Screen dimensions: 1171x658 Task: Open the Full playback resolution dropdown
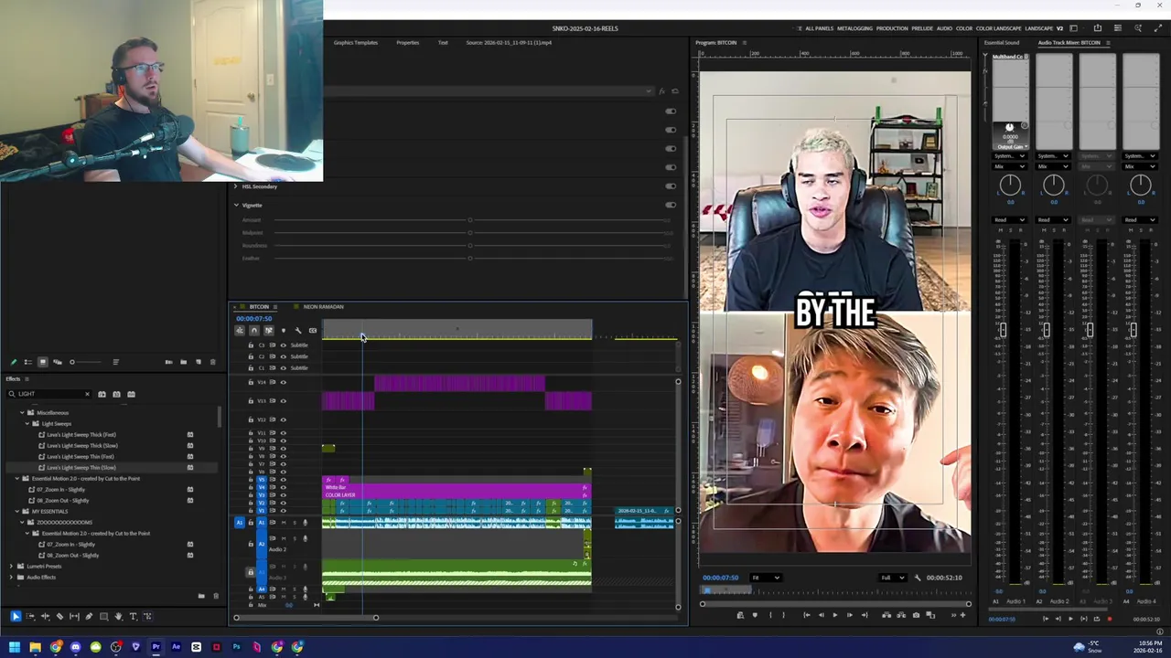pos(892,578)
